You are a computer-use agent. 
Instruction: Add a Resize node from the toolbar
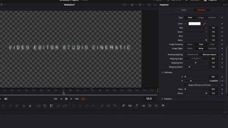click(58, 106)
